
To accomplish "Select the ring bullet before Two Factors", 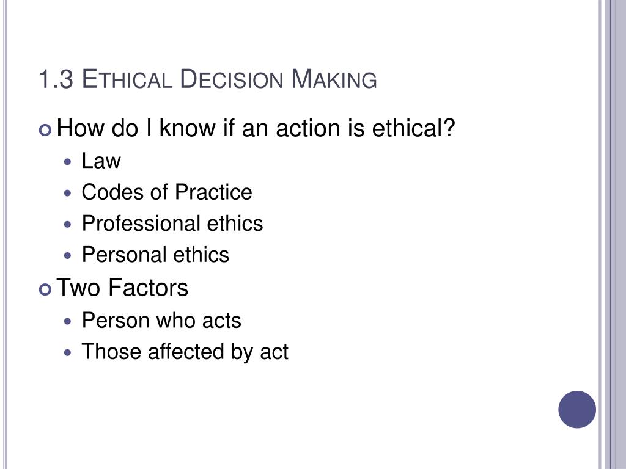I will (x=45, y=289).
